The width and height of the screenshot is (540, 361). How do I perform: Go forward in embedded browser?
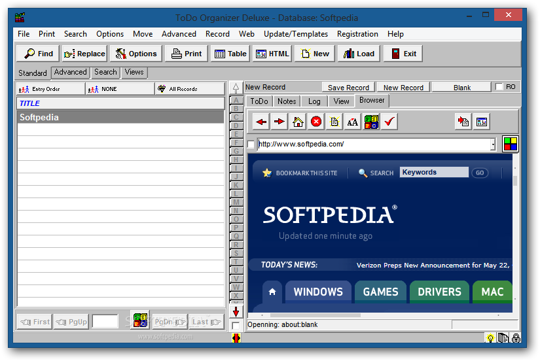pyautogui.click(x=279, y=122)
